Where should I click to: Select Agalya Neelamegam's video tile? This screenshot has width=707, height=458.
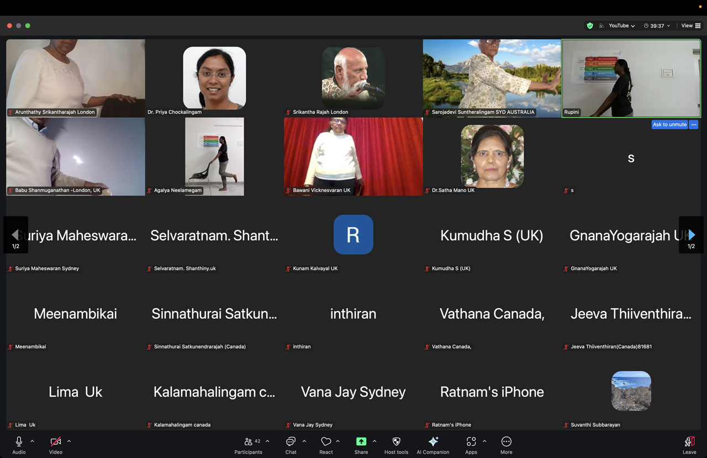tap(214, 156)
